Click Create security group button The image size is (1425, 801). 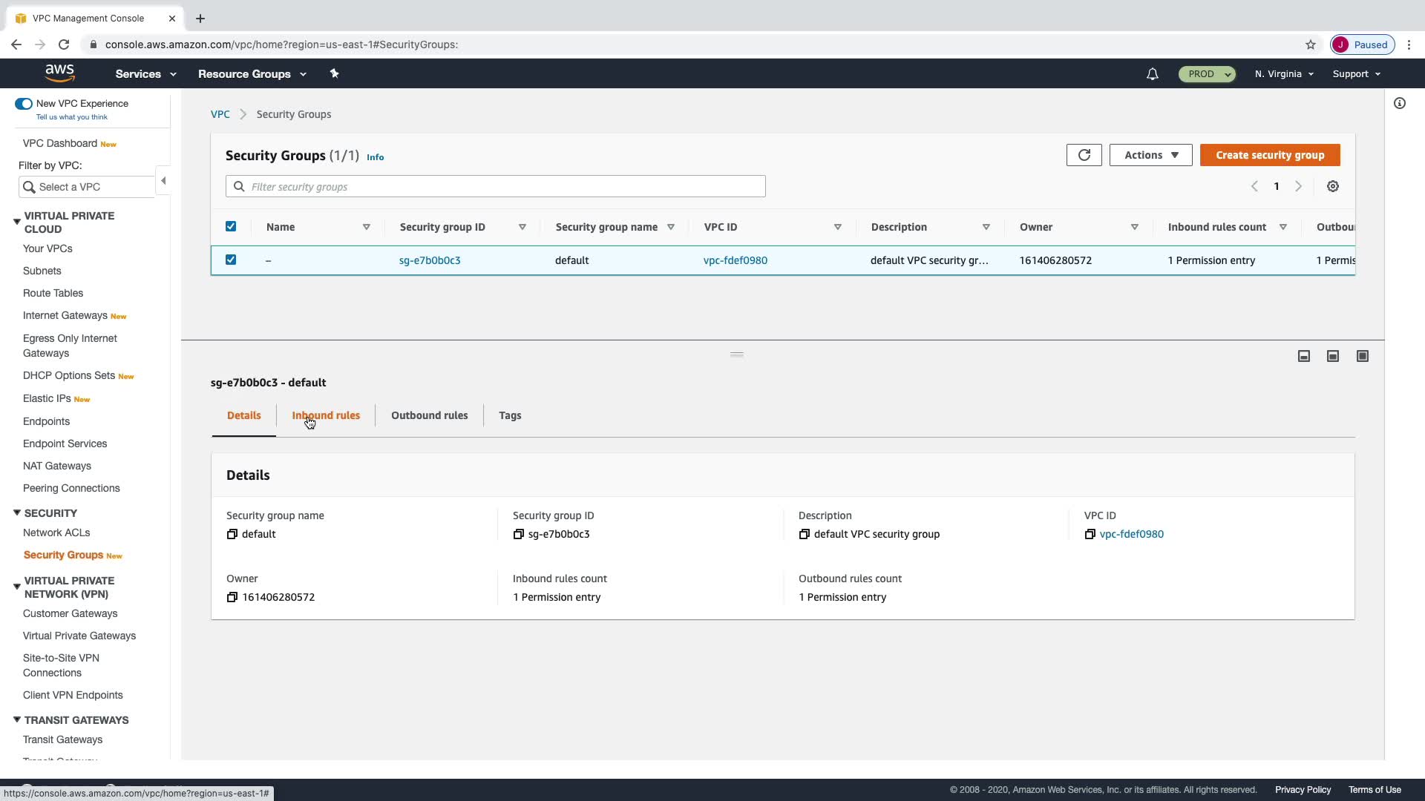click(1269, 155)
